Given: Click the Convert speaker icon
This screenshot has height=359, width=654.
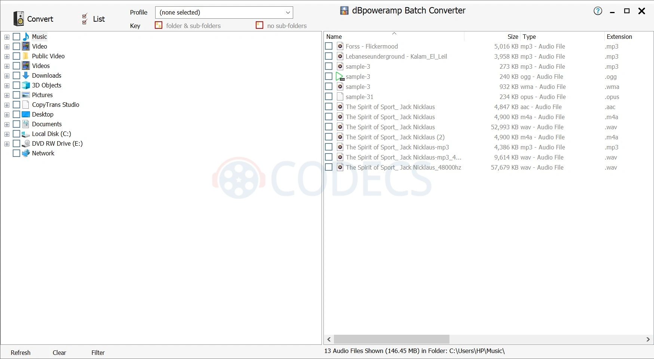Looking at the screenshot, I should coord(18,19).
